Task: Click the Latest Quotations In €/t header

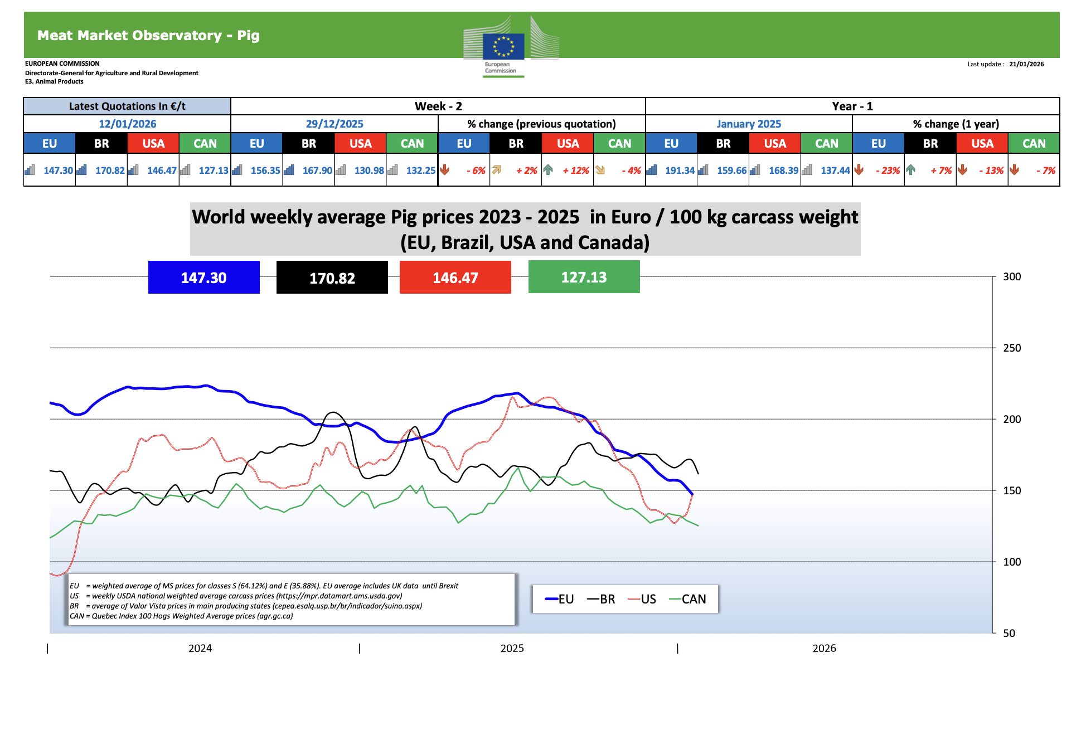Action: tap(127, 106)
